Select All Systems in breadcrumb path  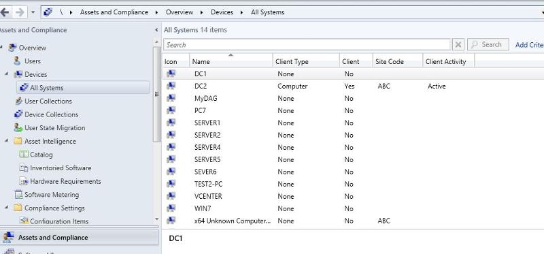pyautogui.click(x=267, y=12)
